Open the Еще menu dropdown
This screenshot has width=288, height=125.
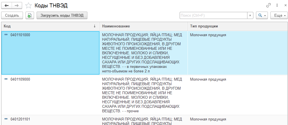(x=279, y=16)
